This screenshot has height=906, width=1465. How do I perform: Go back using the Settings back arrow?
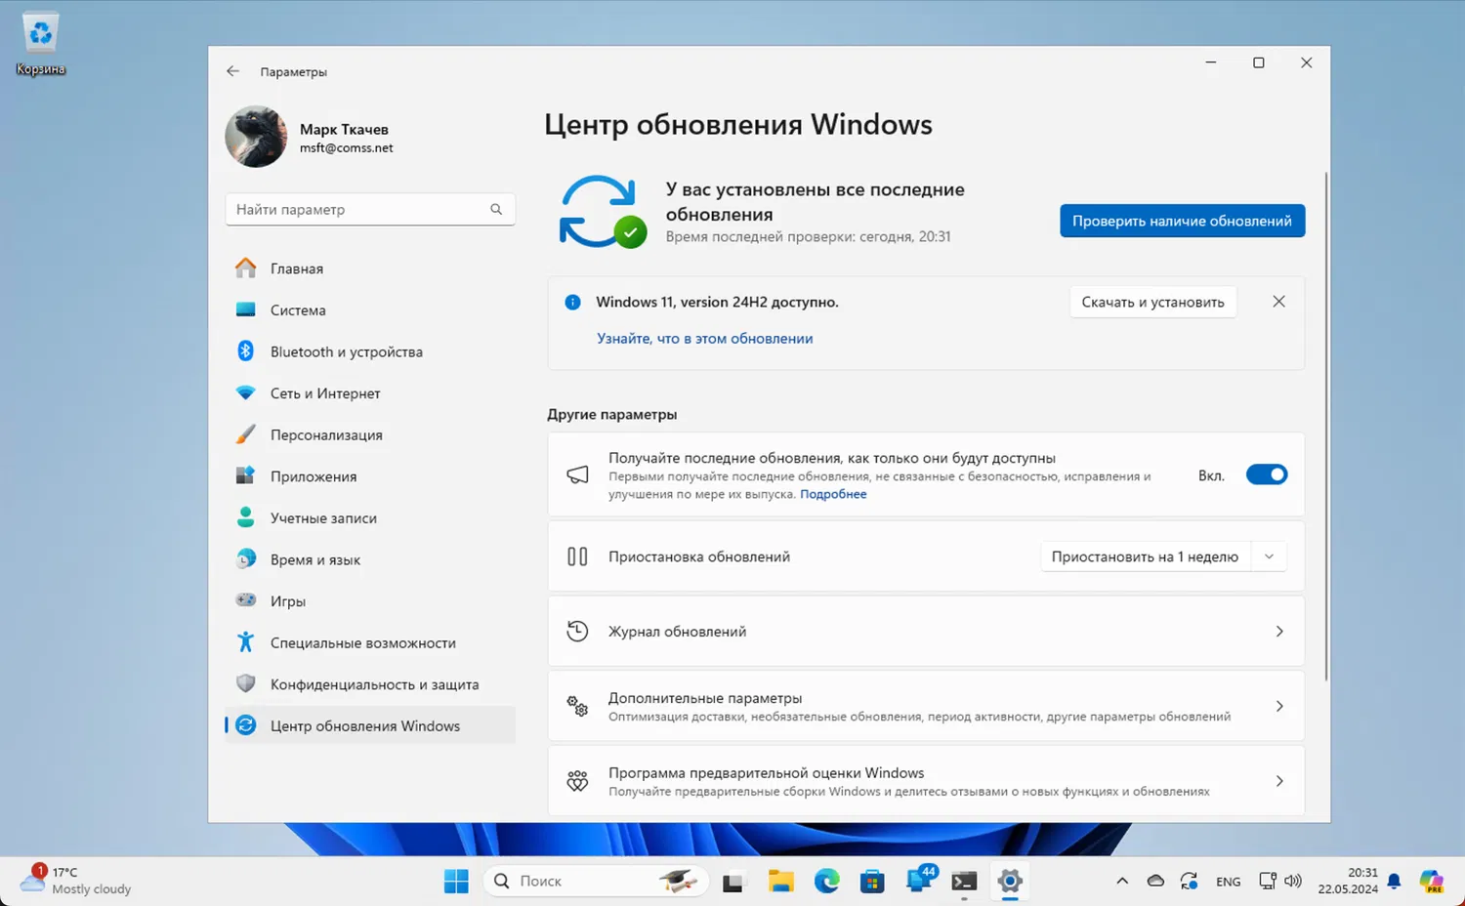(x=232, y=71)
